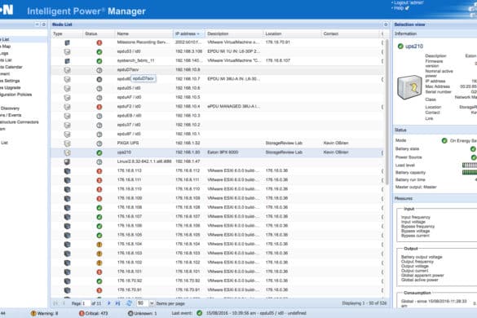
Task: Click the Contact column header
Action: click(x=351, y=33)
